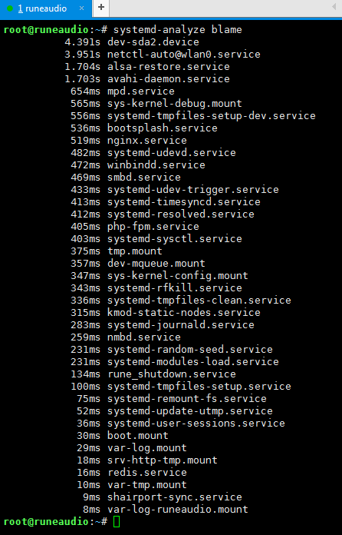Open a new session tab with plus
This screenshot has width=342, height=535.
coord(101,7)
